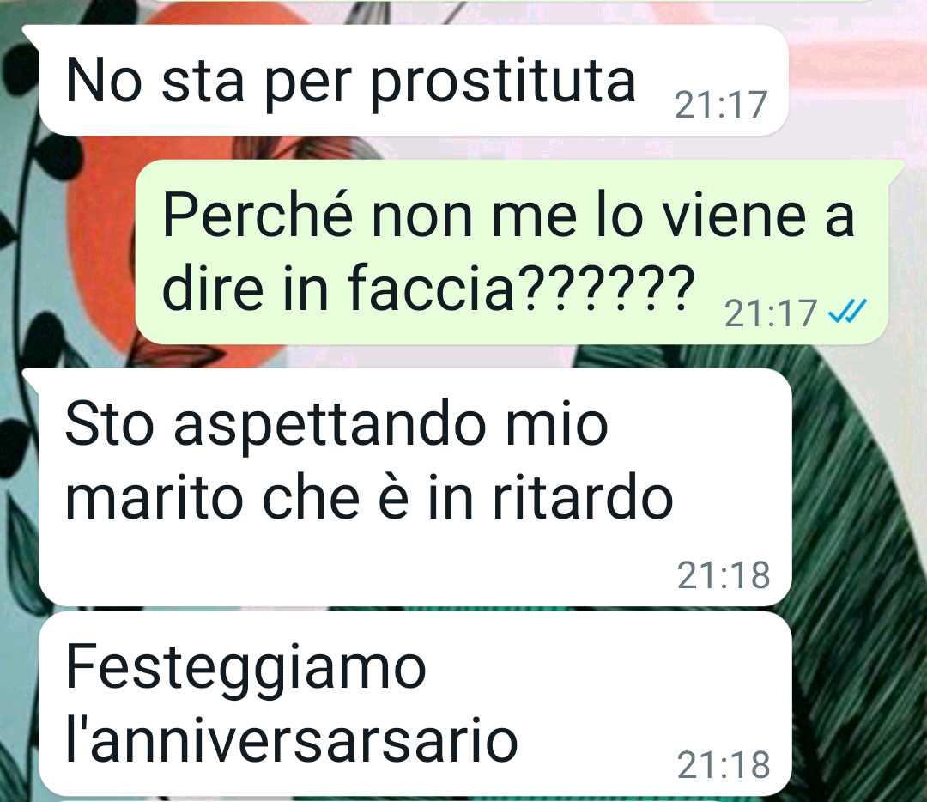
Task: Click the word "Perché" in the green bubble
Action: (257, 214)
